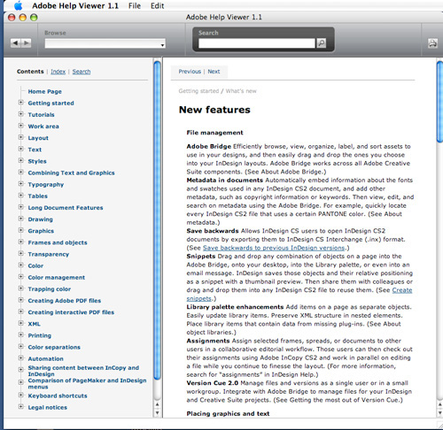The height and width of the screenshot is (430, 443).
Task: Expand the Typography tree node
Action: pyautogui.click(x=20, y=184)
